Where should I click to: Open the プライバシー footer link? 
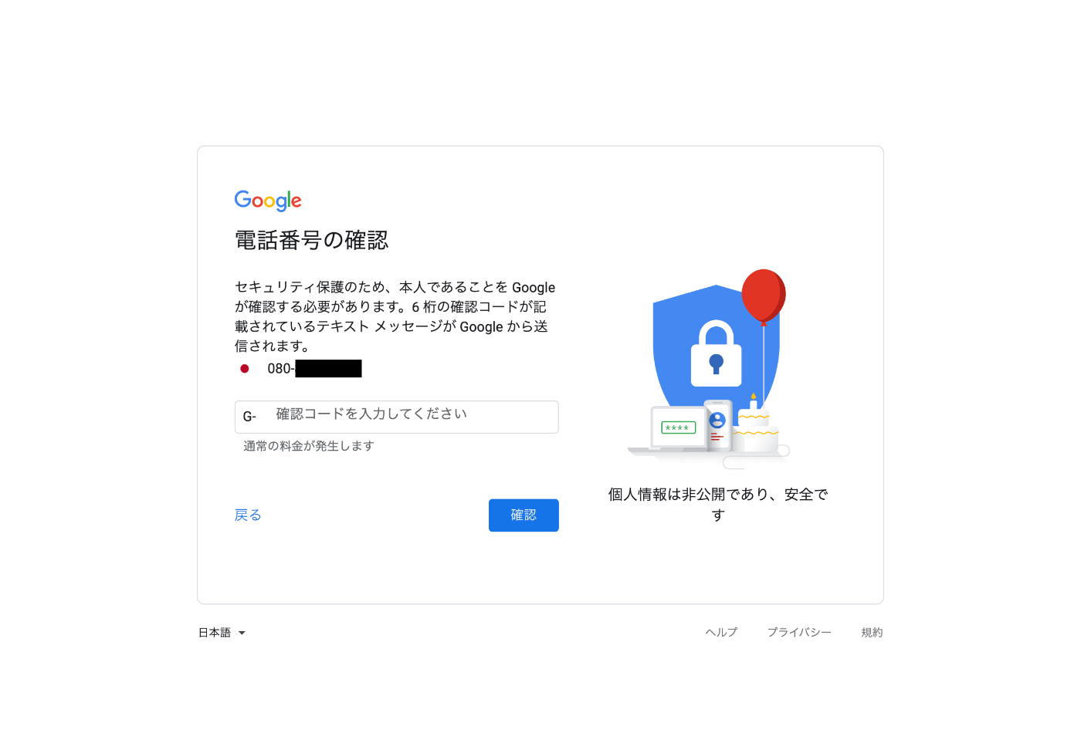799,632
